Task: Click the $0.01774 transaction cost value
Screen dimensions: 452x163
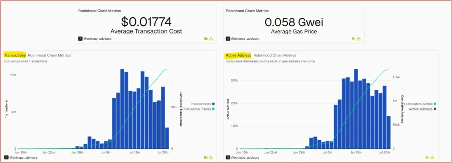Action: click(147, 22)
